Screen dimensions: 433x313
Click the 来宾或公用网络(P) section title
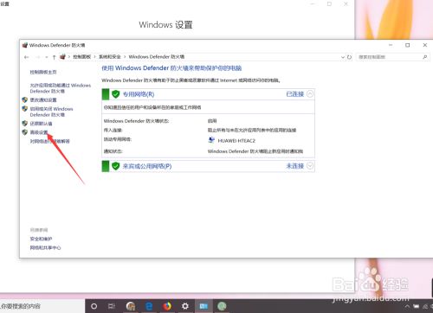(147, 166)
